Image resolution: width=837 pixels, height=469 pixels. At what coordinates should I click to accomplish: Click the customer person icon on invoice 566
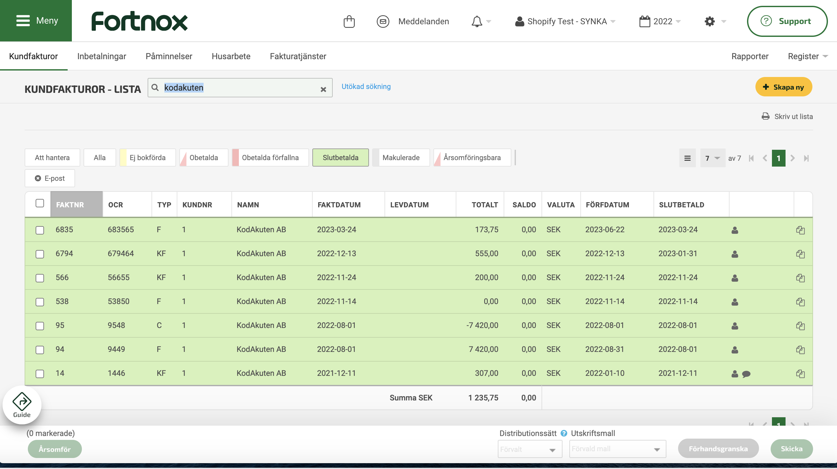pyautogui.click(x=735, y=278)
